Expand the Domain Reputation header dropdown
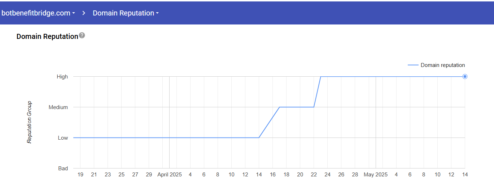This screenshot has height=189, width=494. pyautogui.click(x=126, y=13)
